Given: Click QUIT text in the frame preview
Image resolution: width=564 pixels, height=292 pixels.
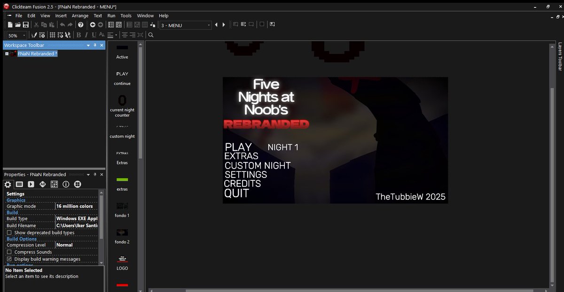Looking at the screenshot, I should coord(236,193).
